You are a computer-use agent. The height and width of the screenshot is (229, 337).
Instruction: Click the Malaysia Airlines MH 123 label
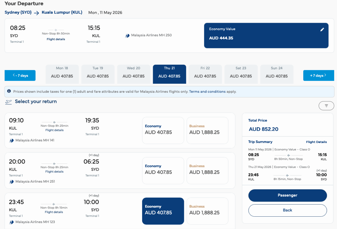(x=35, y=222)
